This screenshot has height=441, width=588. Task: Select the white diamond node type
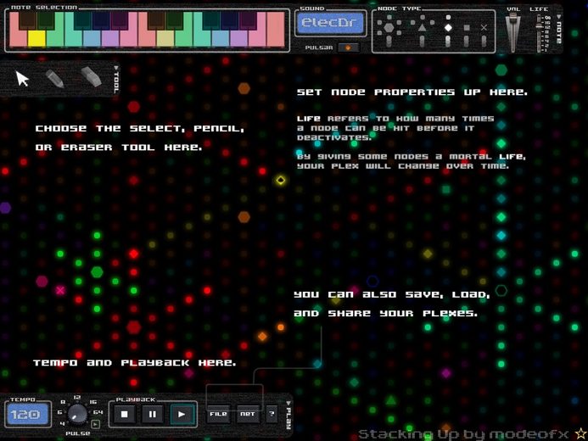[448, 28]
